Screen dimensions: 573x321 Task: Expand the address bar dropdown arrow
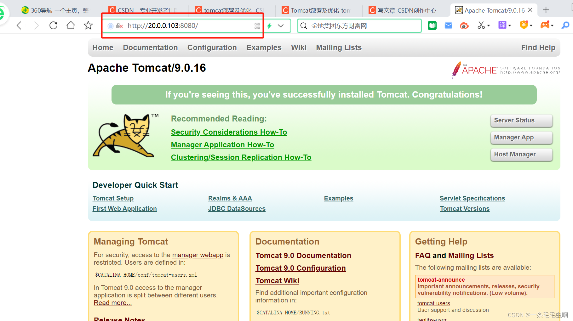click(281, 26)
